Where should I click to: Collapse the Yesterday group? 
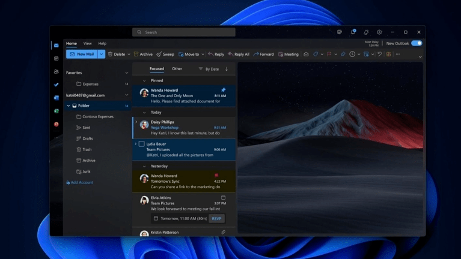coord(144,166)
